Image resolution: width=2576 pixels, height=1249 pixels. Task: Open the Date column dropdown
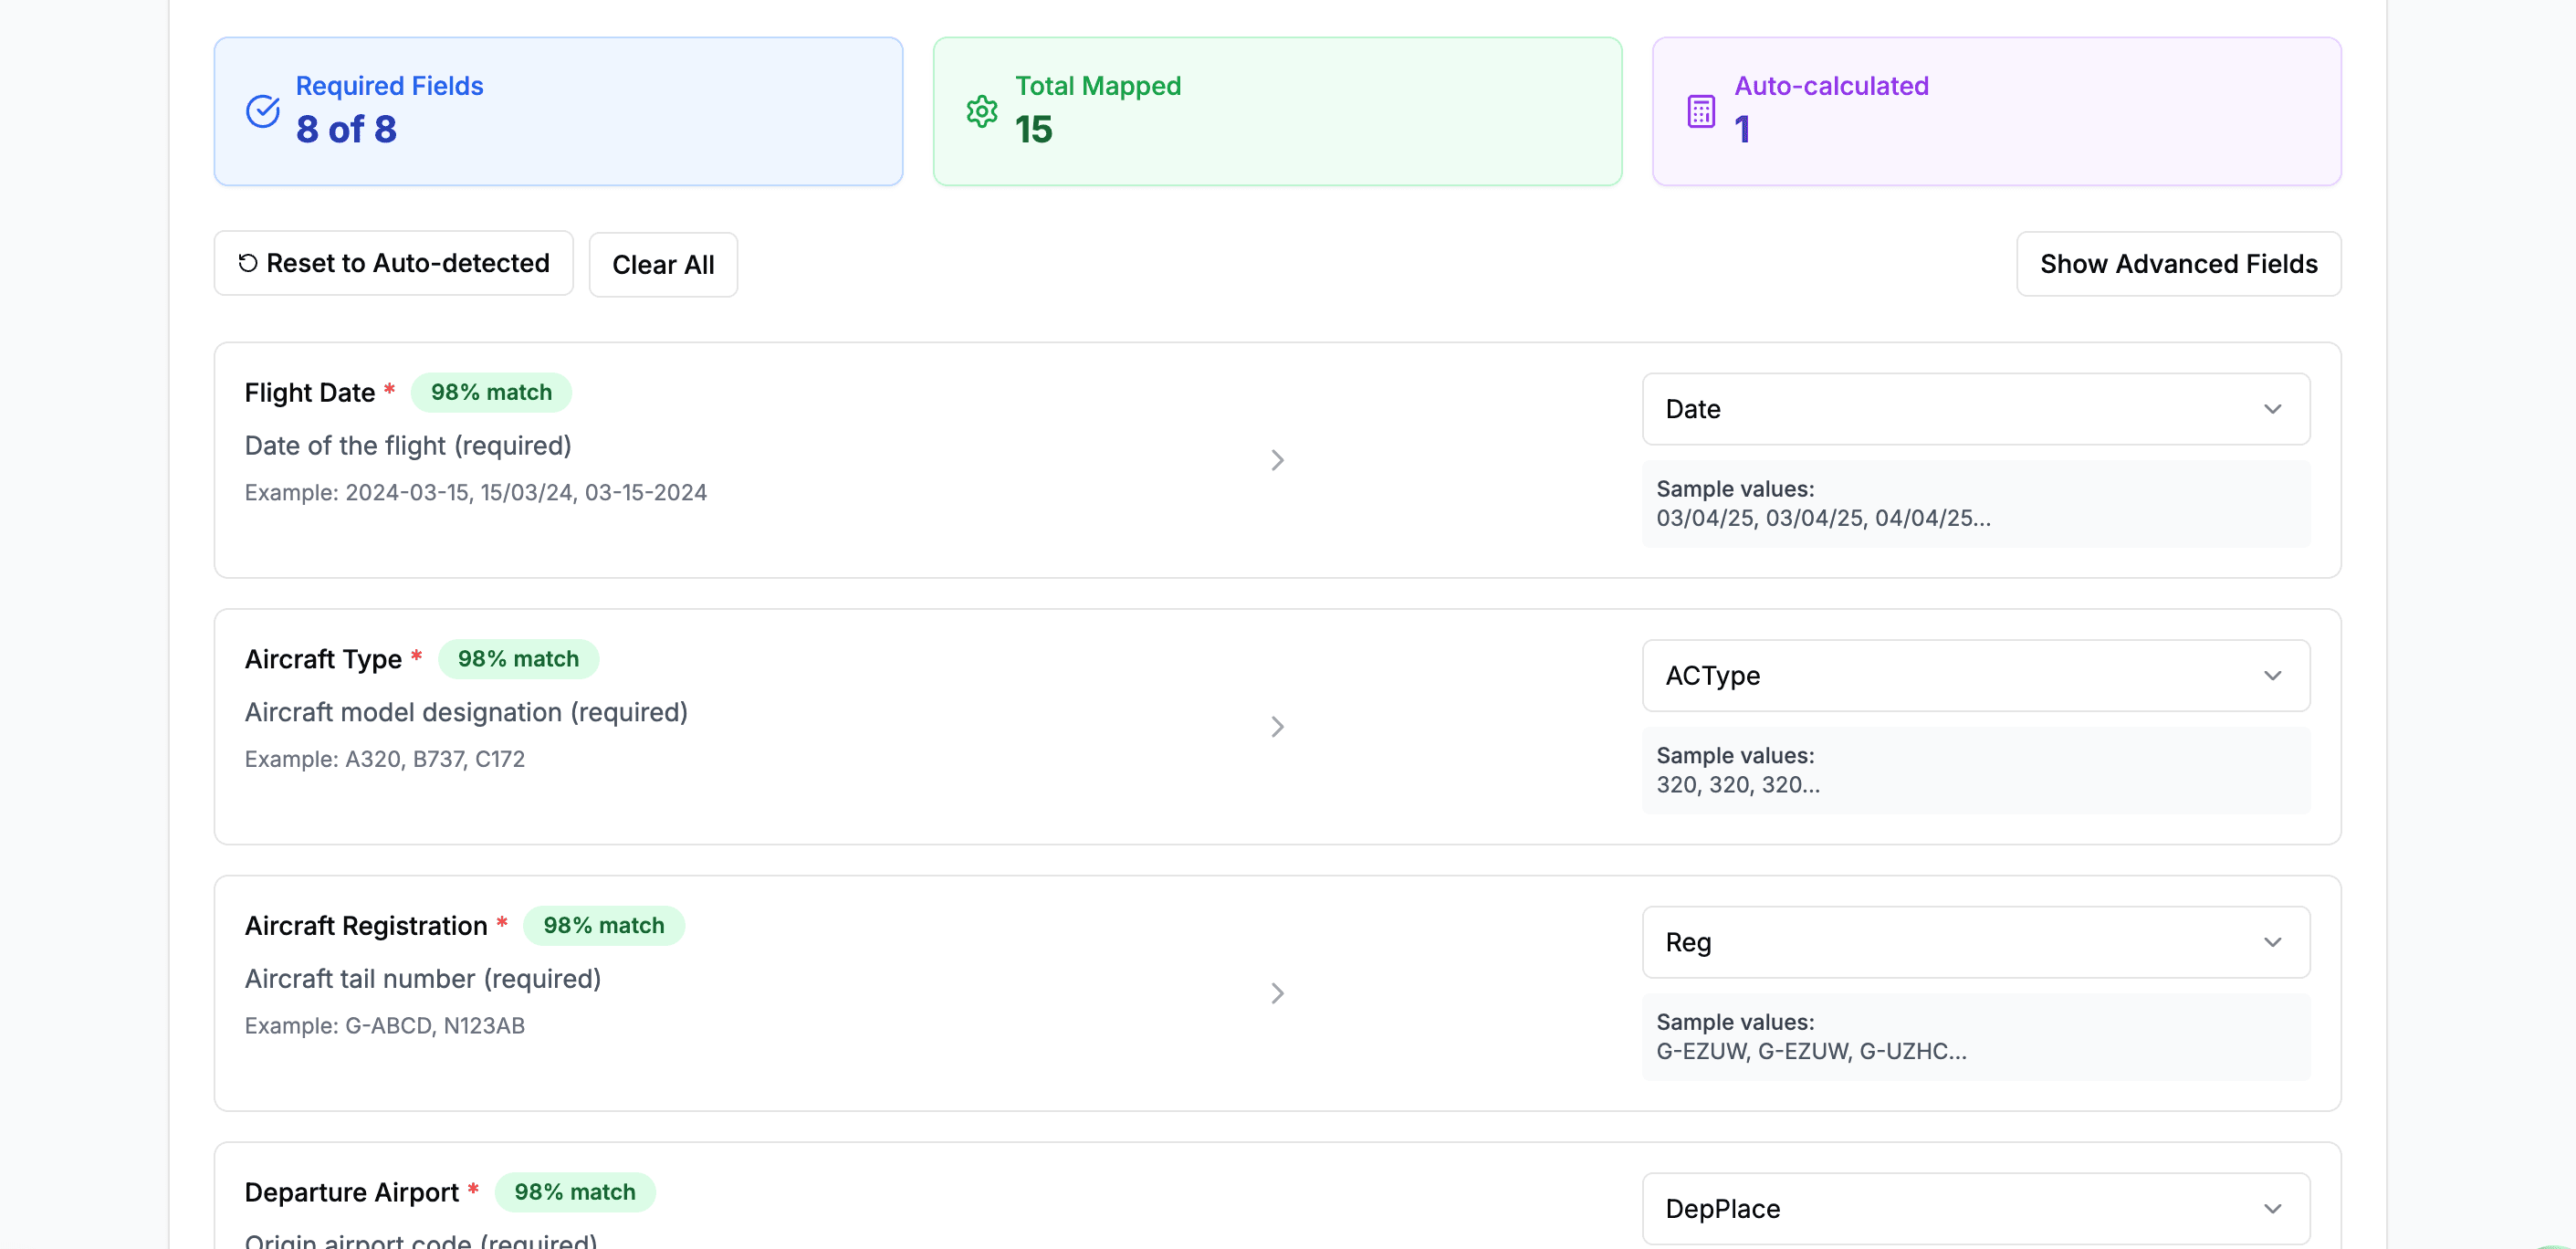(x=1975, y=409)
